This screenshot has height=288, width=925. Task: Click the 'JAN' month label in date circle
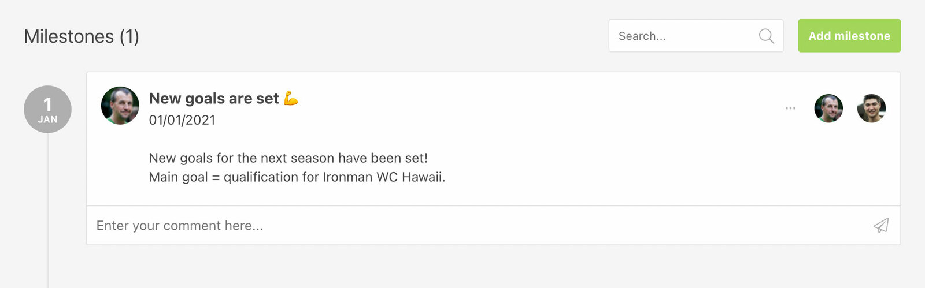point(47,119)
